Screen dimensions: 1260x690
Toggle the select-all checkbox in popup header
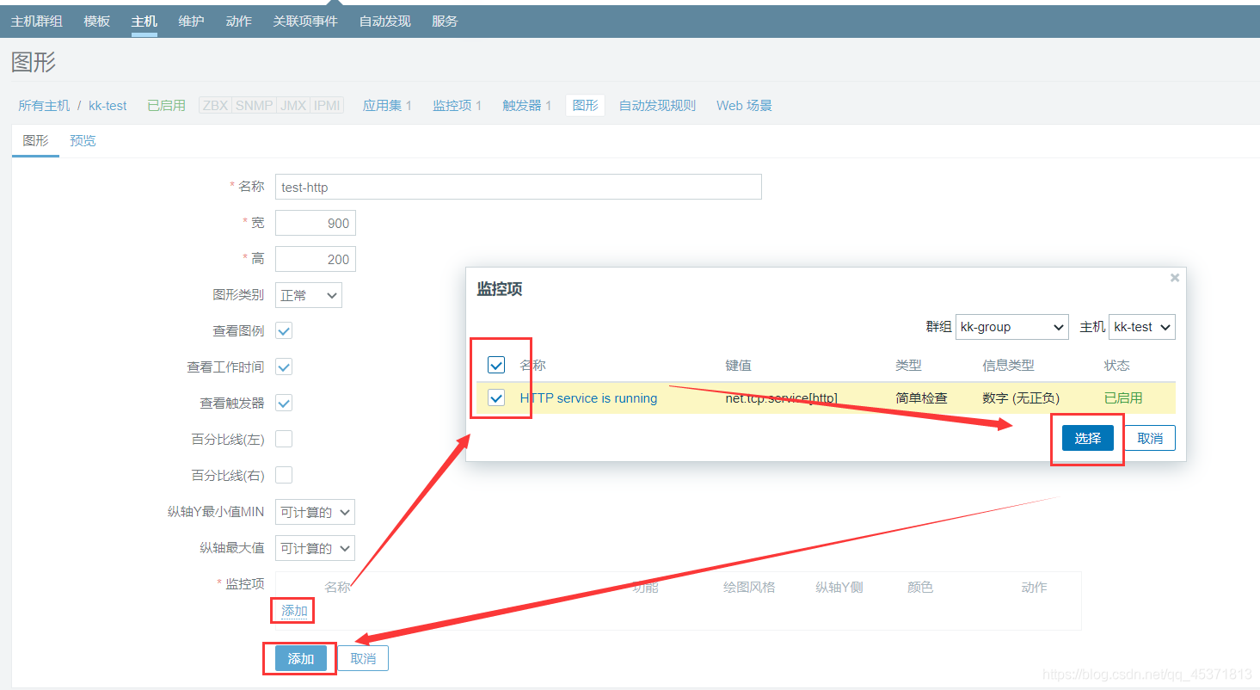pyautogui.click(x=496, y=366)
